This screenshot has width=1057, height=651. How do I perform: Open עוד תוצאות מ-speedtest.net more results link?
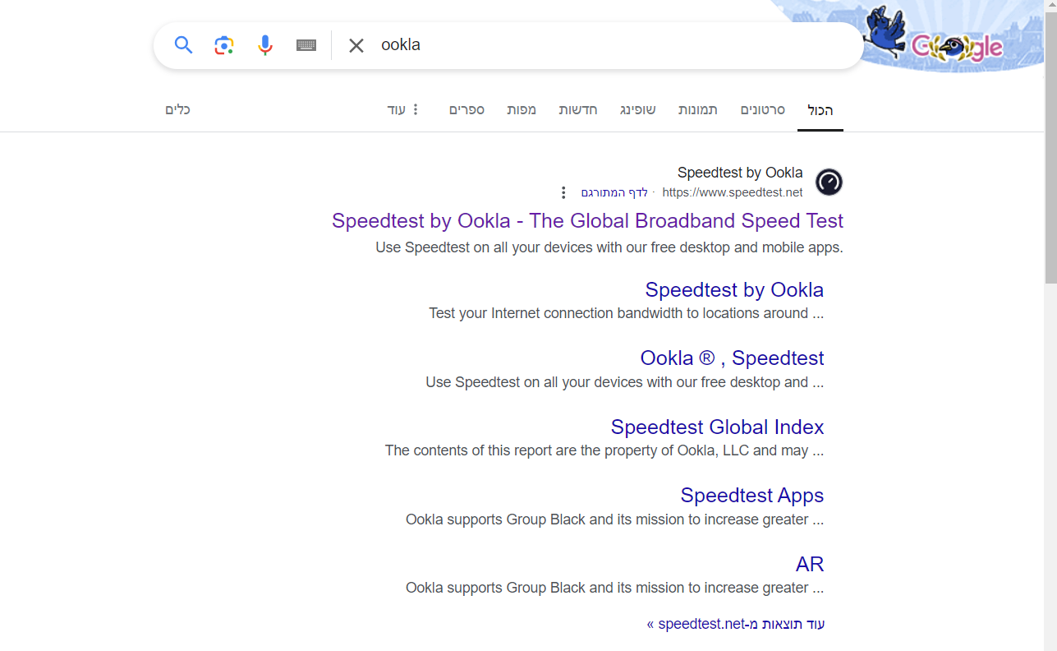click(x=736, y=624)
